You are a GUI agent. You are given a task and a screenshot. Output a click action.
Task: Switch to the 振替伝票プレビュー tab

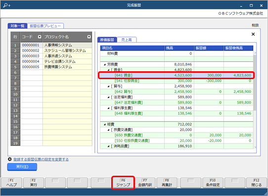click(x=45, y=26)
